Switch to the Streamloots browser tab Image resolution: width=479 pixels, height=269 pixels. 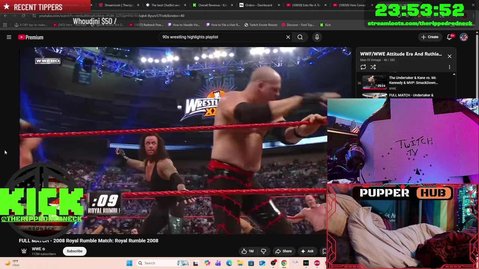pos(119,5)
